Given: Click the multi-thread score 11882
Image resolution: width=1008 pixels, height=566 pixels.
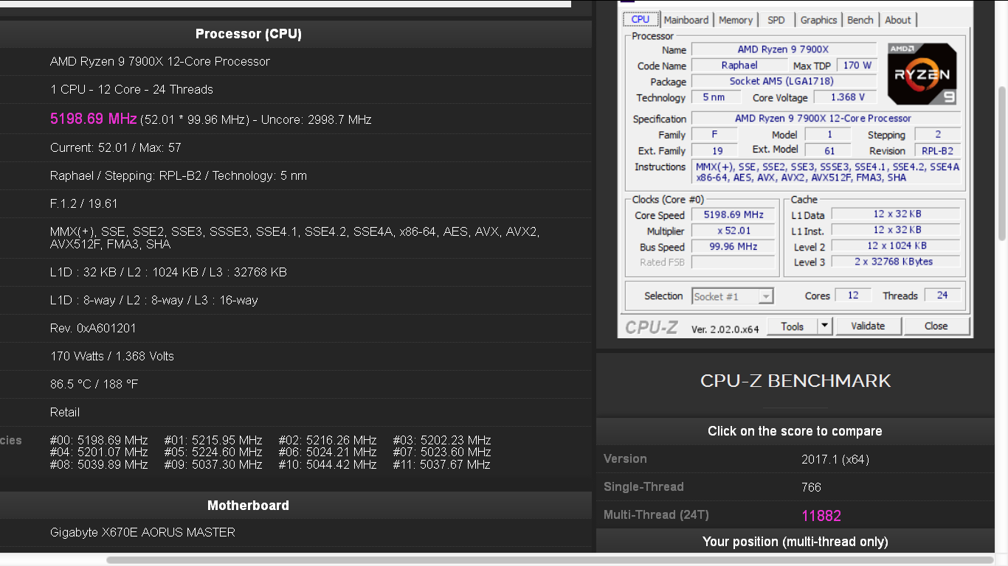Looking at the screenshot, I should point(821,516).
